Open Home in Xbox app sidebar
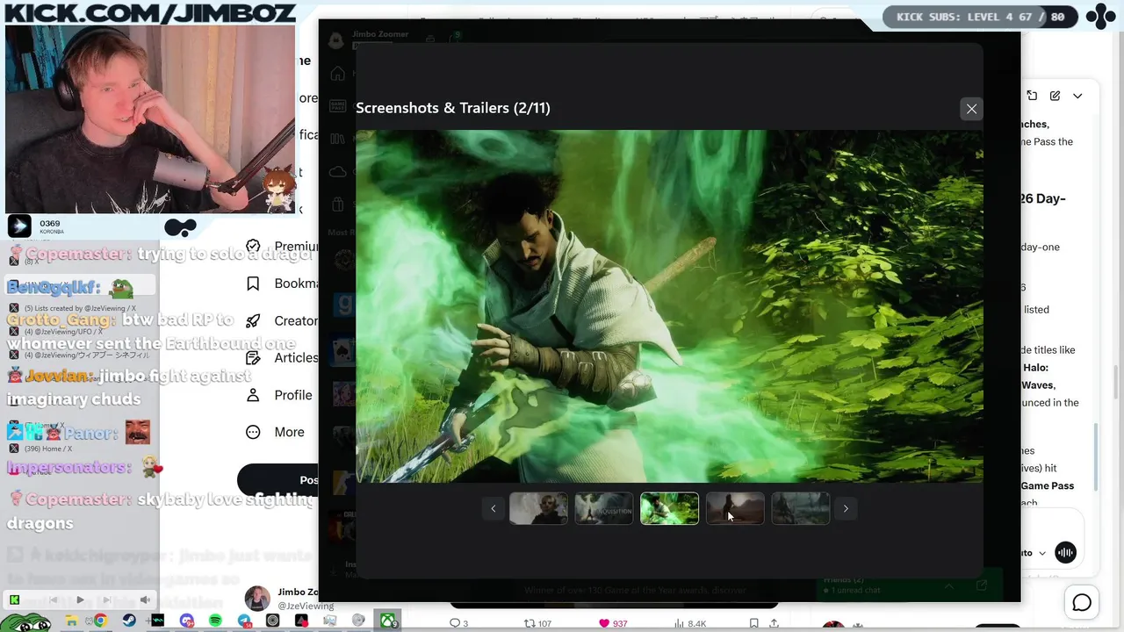 [337, 74]
